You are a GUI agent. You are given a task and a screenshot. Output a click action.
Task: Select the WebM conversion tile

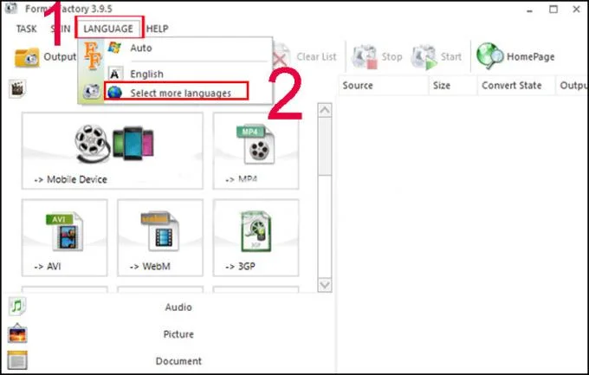[160, 237]
